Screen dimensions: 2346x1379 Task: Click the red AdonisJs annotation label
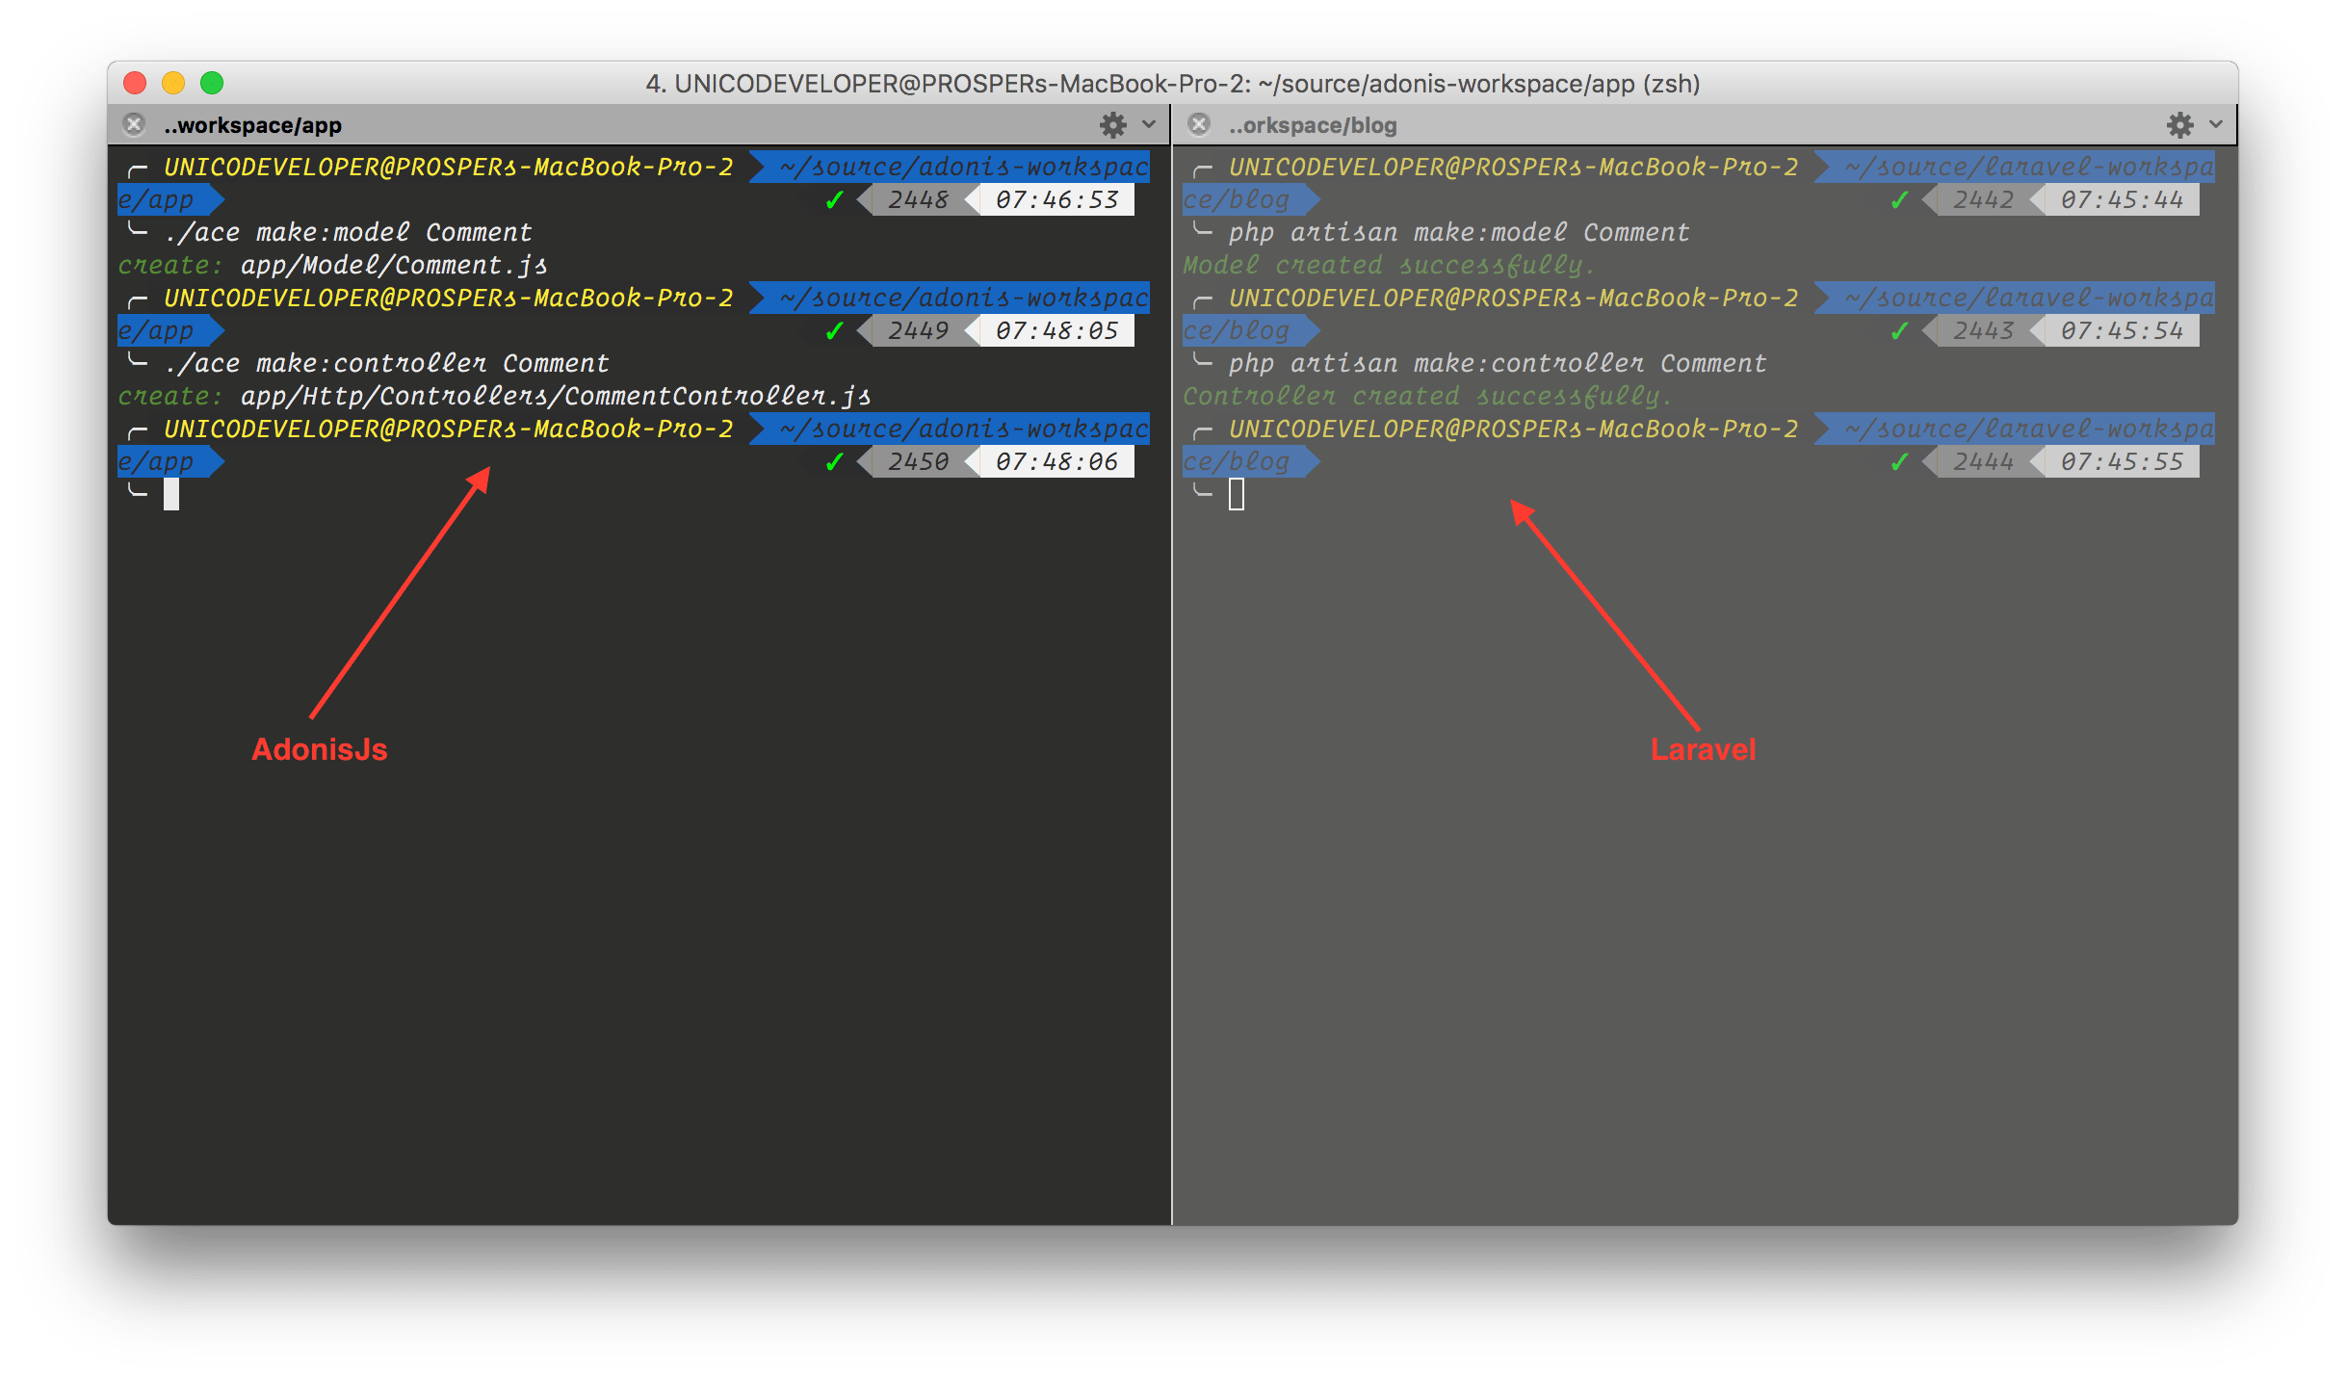319,749
